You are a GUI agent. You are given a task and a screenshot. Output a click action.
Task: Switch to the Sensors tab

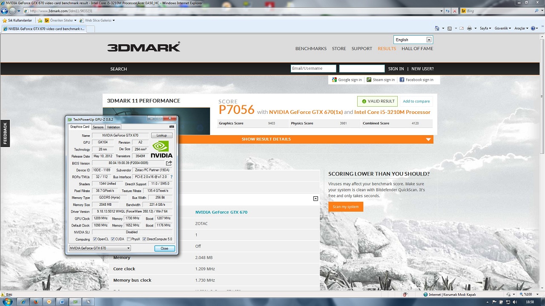98,127
